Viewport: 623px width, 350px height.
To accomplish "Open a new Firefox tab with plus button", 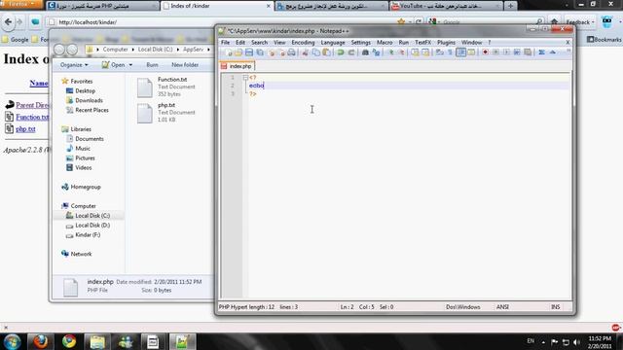I will 510,6.
